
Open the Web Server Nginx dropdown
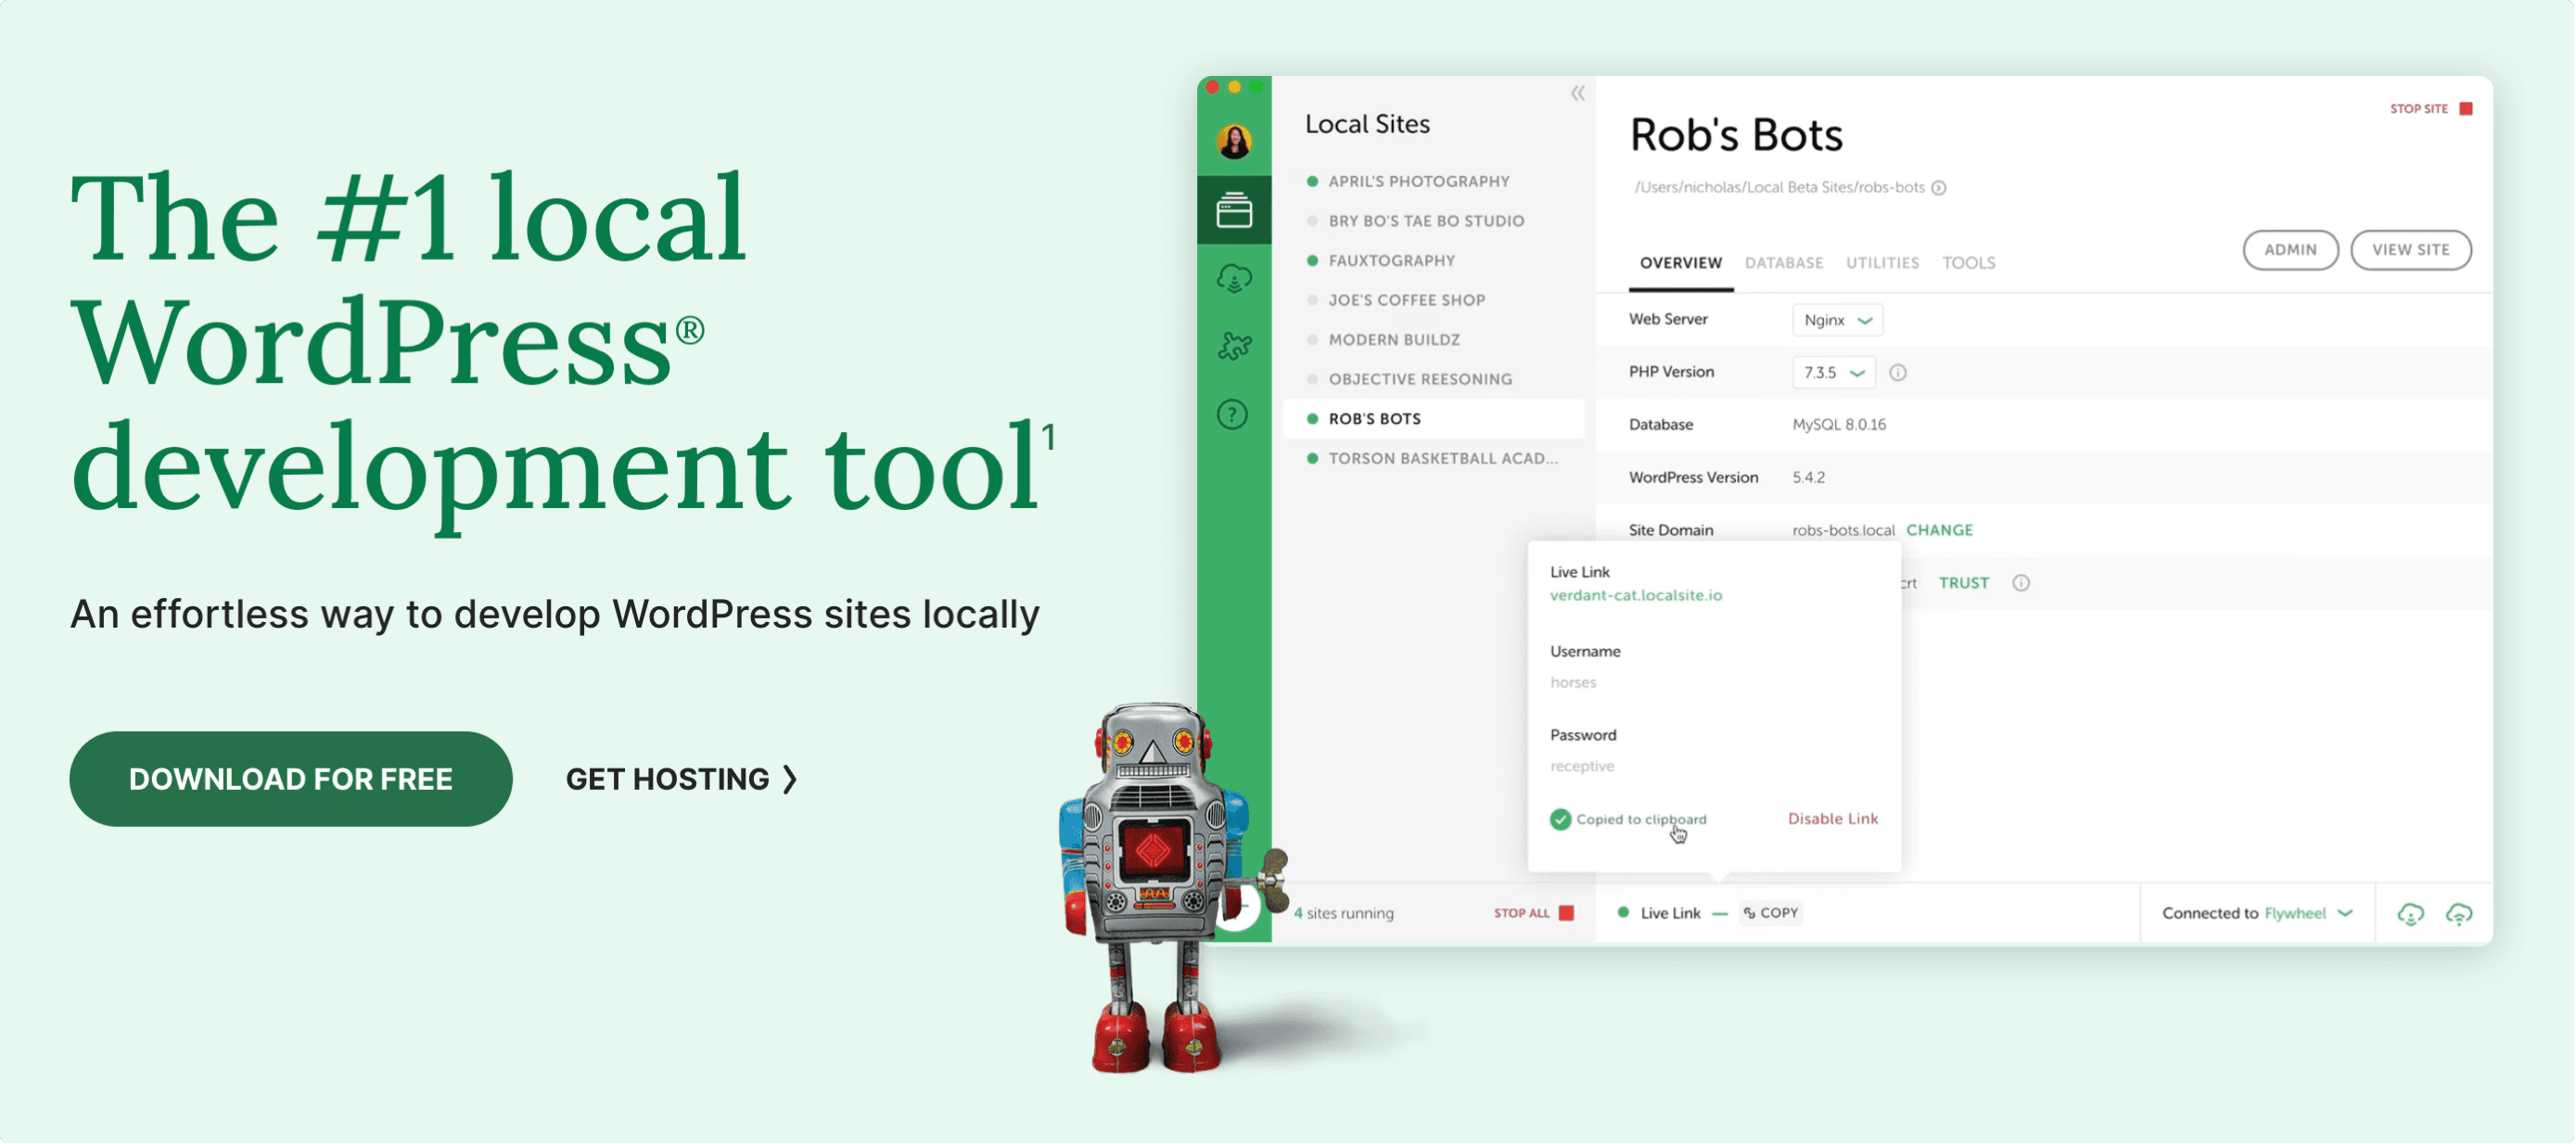click(x=1837, y=320)
